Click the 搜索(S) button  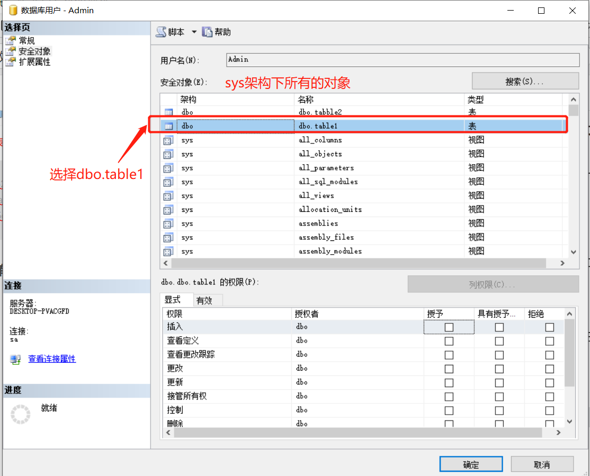(x=524, y=80)
